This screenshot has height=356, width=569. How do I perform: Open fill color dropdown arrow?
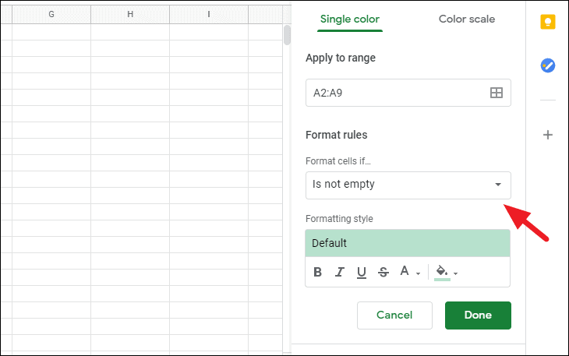coord(455,273)
